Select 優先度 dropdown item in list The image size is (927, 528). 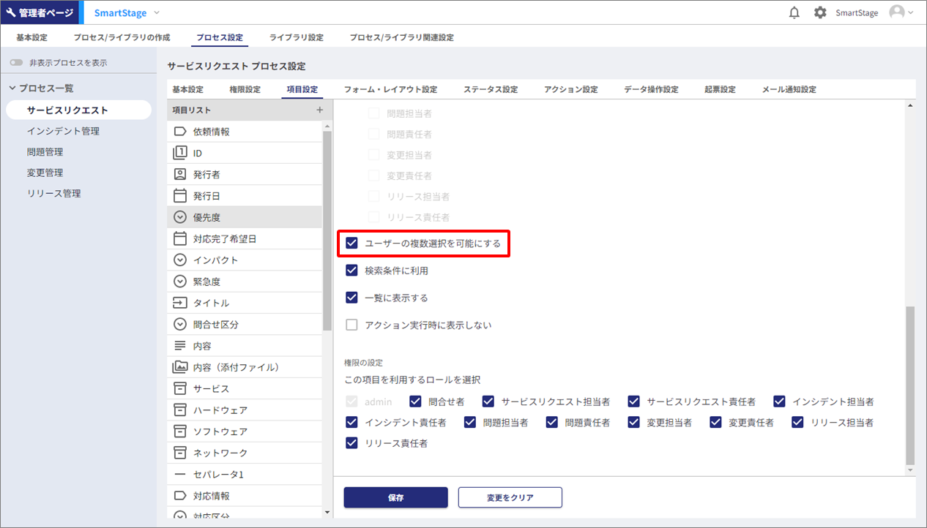coord(206,217)
